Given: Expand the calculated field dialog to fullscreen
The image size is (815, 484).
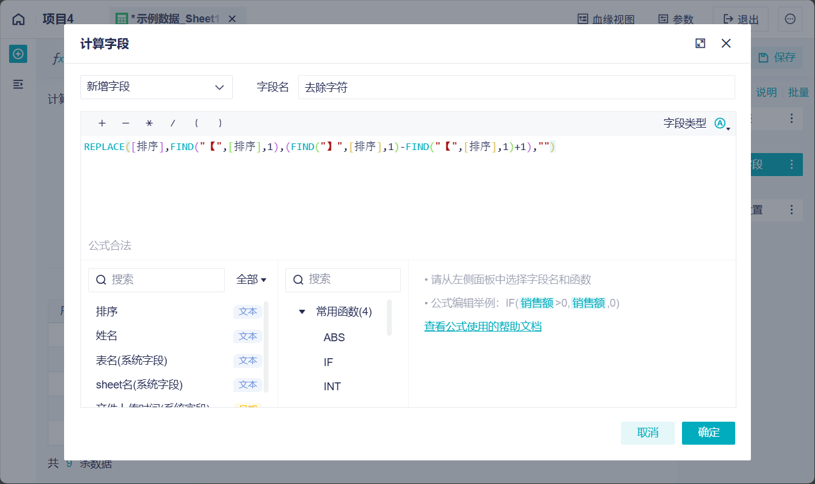Looking at the screenshot, I should click(x=700, y=44).
